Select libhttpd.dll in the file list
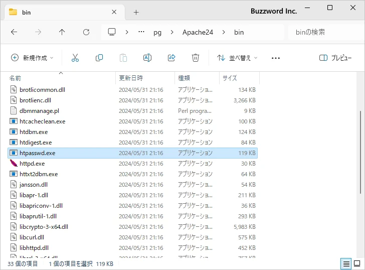Screen dimensions: 365x270 (x=34, y=247)
